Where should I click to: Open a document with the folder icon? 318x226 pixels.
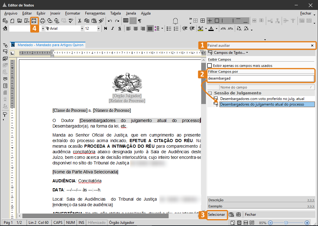tap(20, 21)
